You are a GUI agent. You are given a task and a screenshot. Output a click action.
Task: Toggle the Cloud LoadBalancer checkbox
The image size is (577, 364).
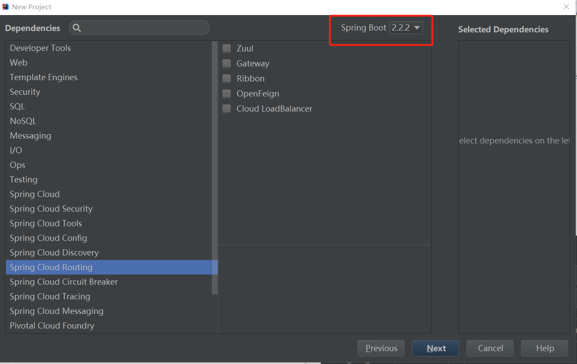tap(226, 108)
